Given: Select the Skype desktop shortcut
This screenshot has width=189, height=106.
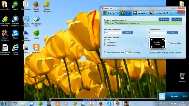Looking at the screenshot, I should [x=15, y=34].
